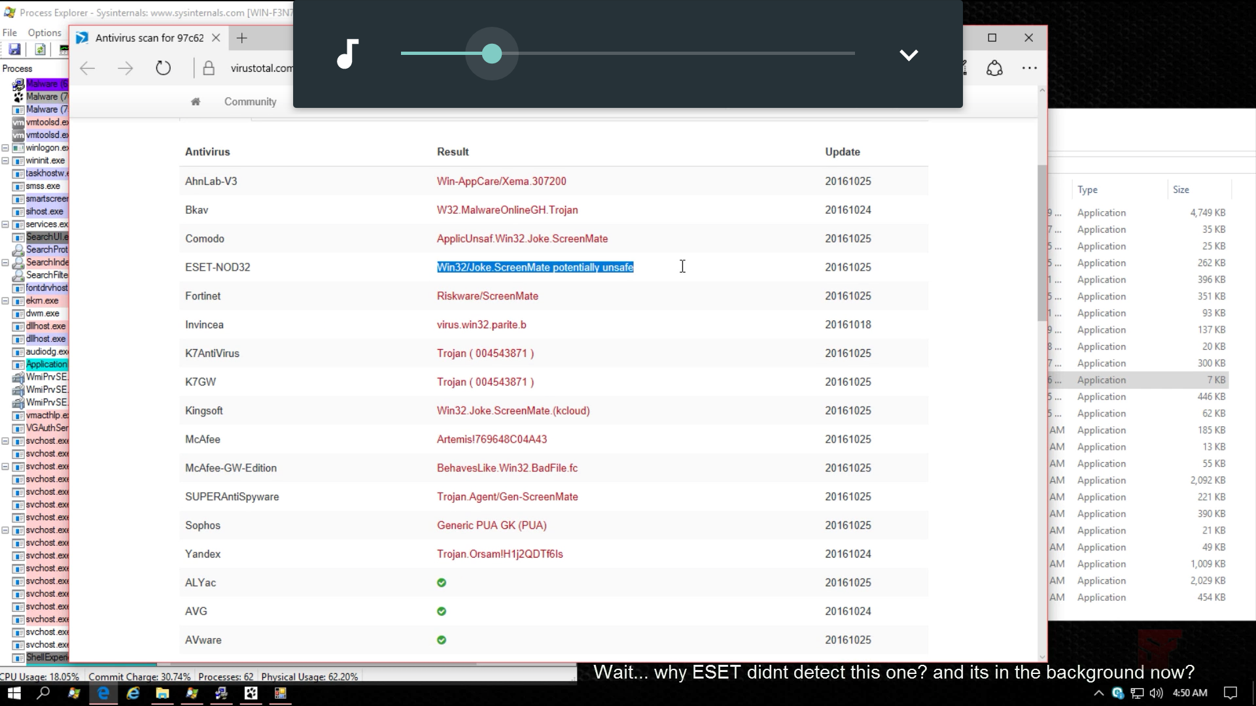Screen dimensions: 1256x706
Task: Click the Refresh Now toolbar icon
Action: [x=40, y=50]
